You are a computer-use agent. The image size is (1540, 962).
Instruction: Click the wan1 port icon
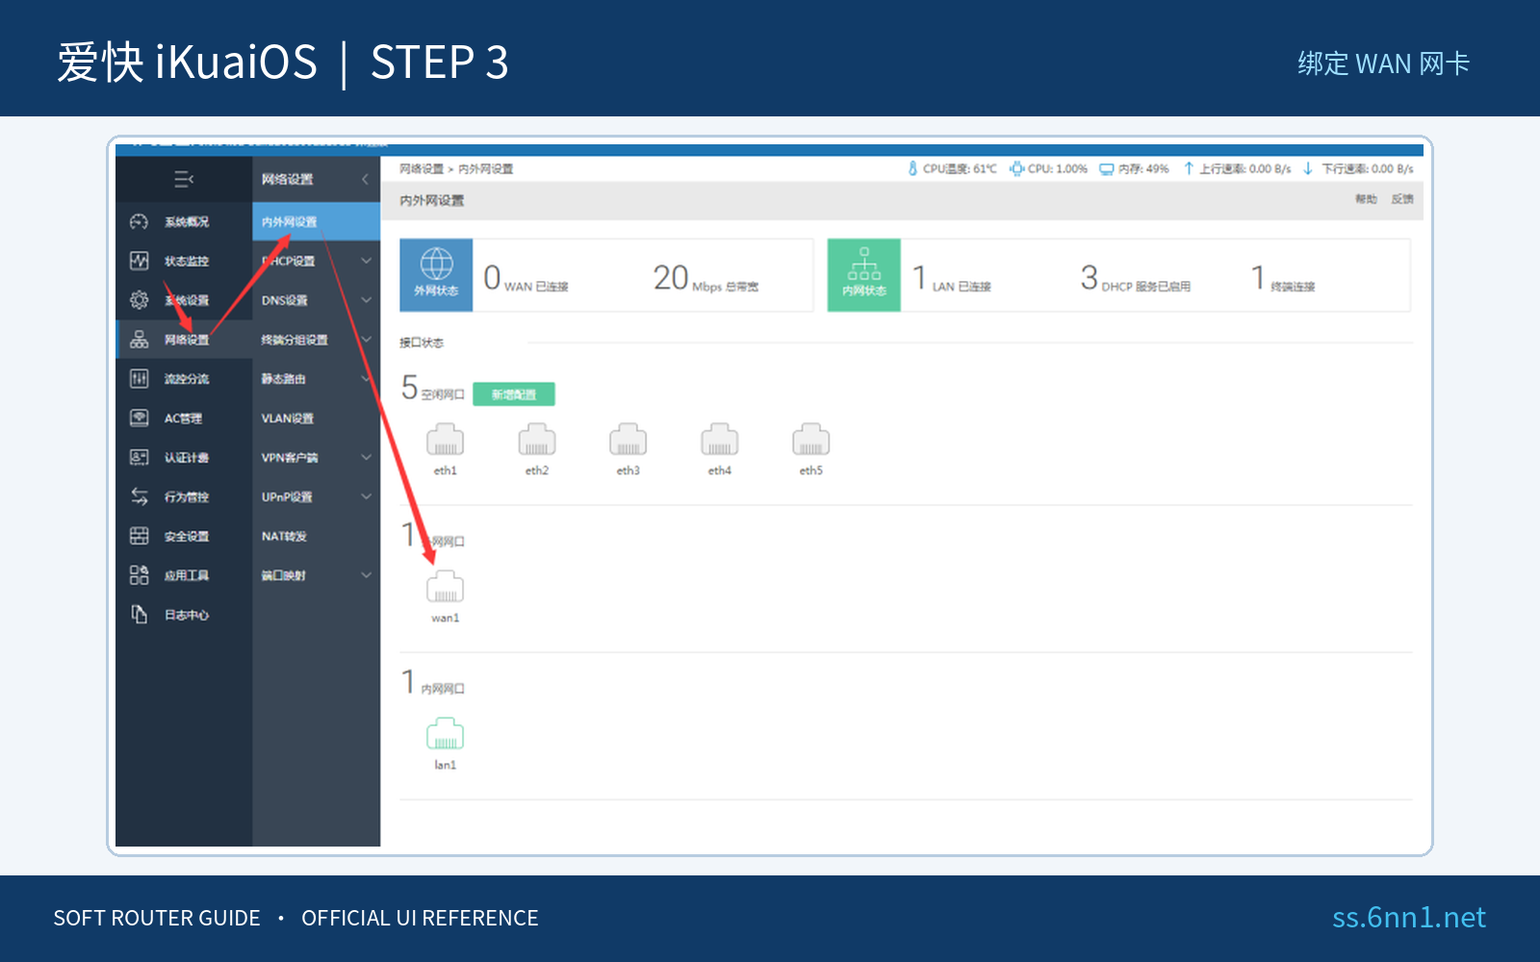pyautogui.click(x=445, y=587)
